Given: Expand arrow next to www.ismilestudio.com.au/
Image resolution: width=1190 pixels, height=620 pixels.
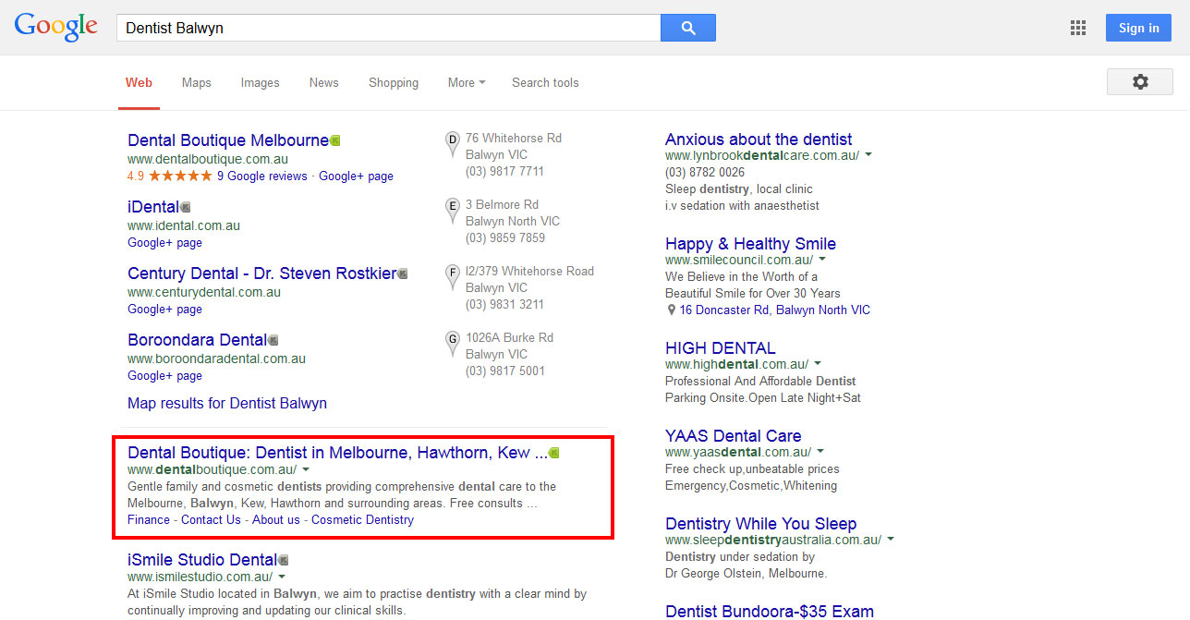Looking at the screenshot, I should 282,577.
